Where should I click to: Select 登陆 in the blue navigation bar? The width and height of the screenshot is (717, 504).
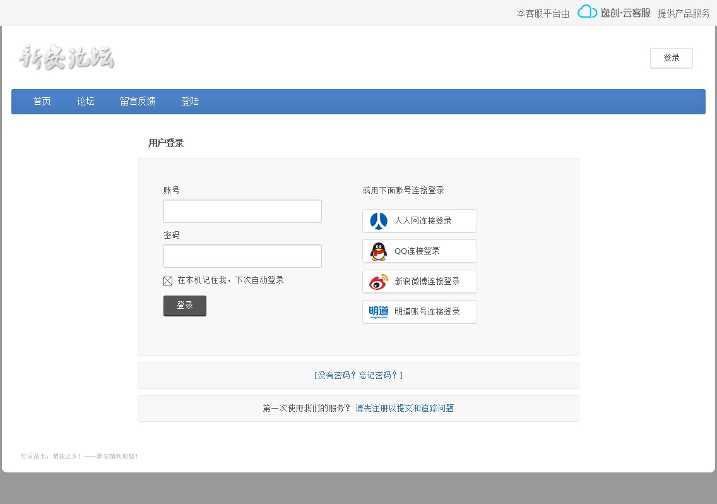(x=190, y=102)
